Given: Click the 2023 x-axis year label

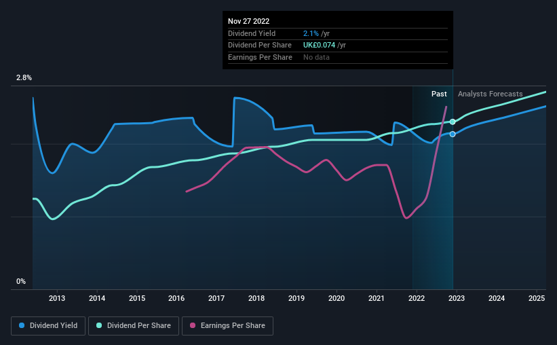Looking at the screenshot, I should coord(457,298).
